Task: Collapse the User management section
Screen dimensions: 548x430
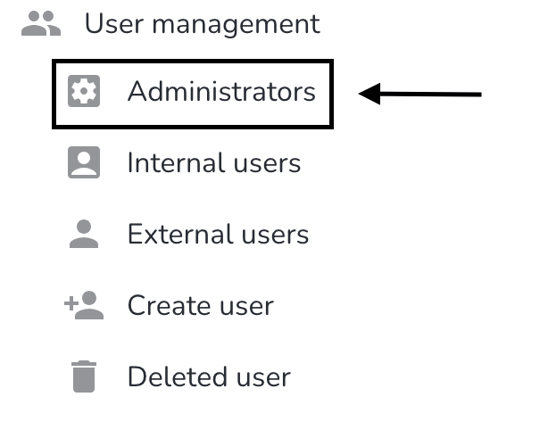Action: click(x=170, y=23)
